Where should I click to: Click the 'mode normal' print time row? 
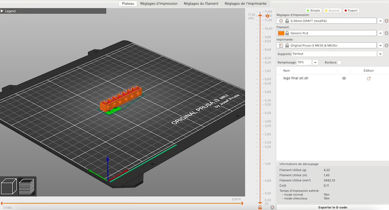[x=305, y=195]
